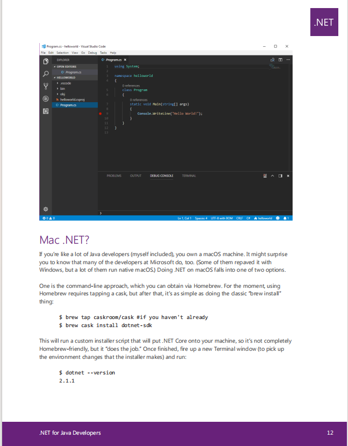Close the Program.cs editor tab

(x=125, y=60)
